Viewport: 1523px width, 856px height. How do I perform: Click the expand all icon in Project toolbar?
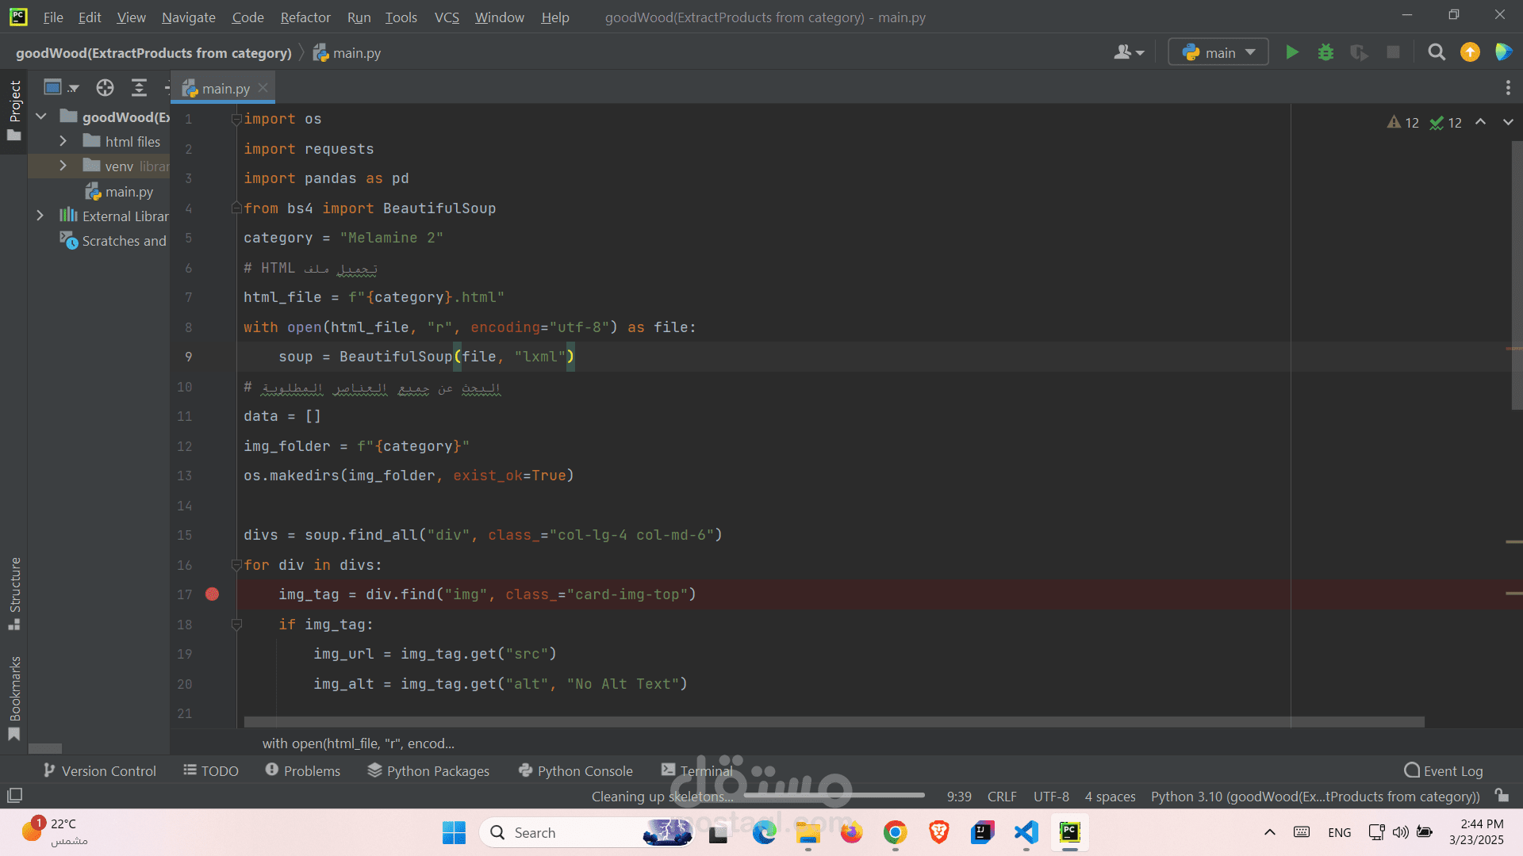pos(139,88)
